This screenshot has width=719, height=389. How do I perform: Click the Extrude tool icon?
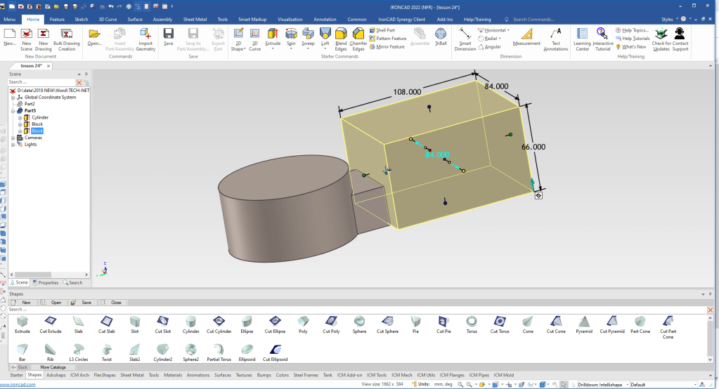273,34
